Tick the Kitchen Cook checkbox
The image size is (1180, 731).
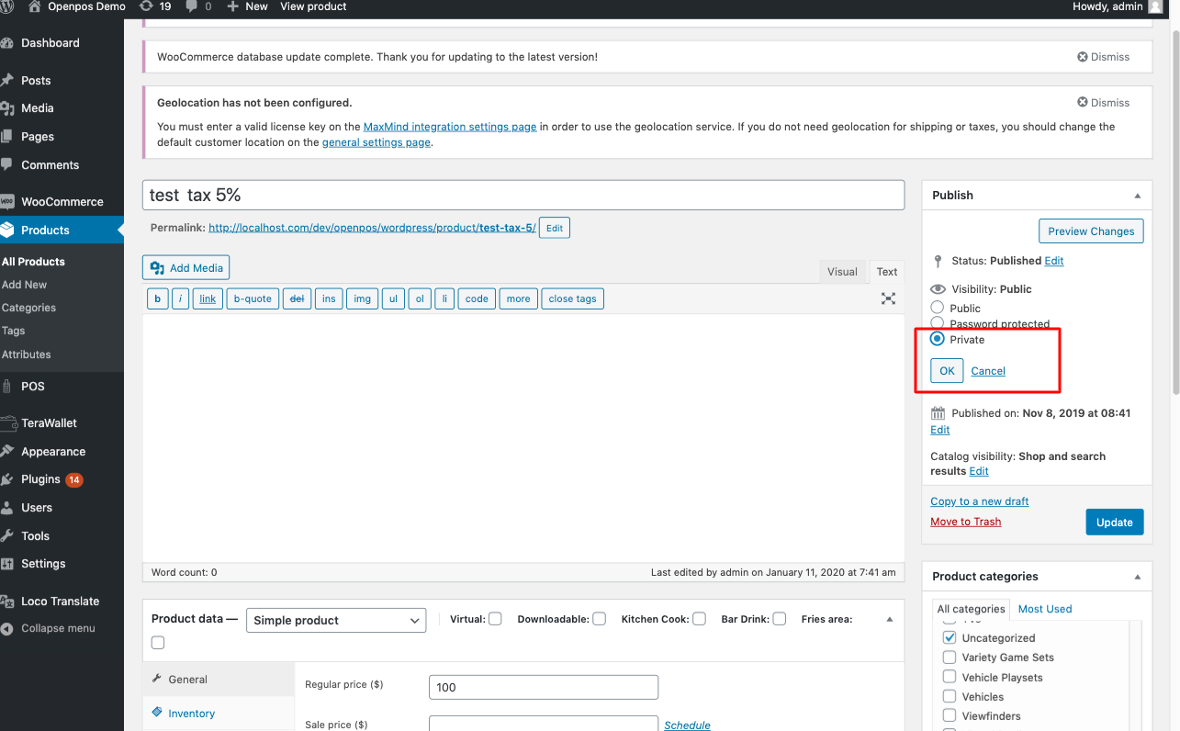tap(699, 619)
